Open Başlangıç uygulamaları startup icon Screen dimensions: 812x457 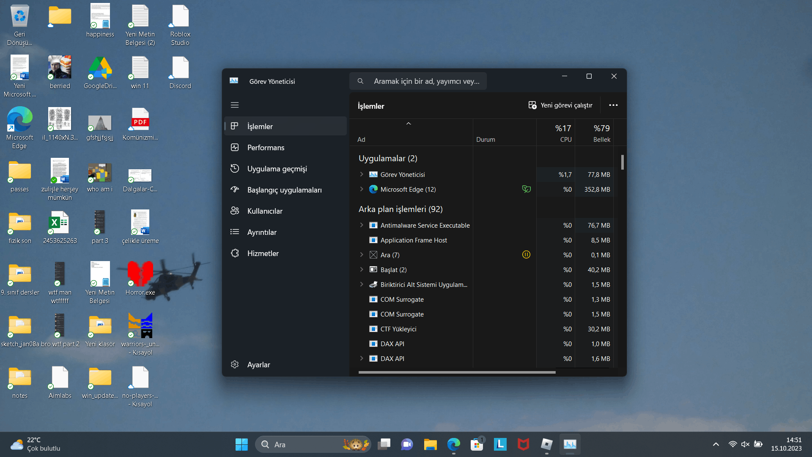tap(235, 190)
